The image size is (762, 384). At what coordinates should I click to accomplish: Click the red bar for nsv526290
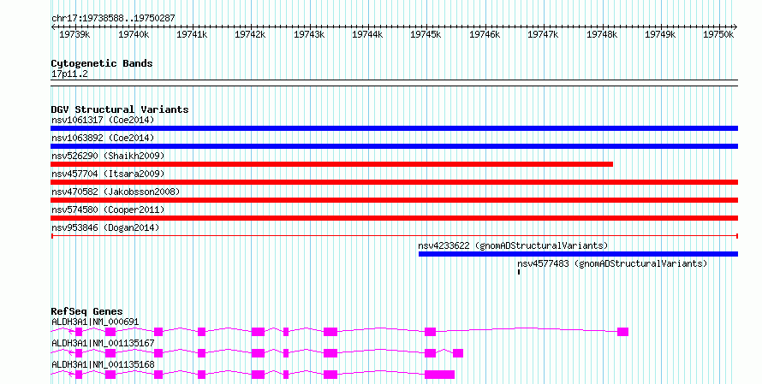tap(332, 164)
